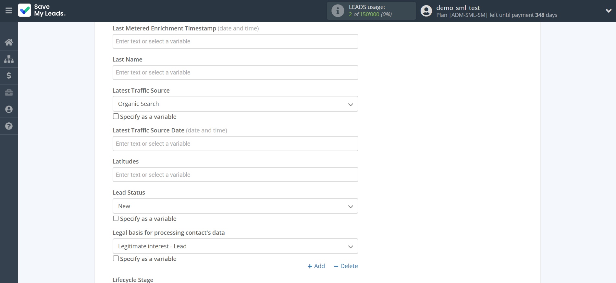616x283 pixels.
Task: Click the Save My Leads logo
Action: 42,10
